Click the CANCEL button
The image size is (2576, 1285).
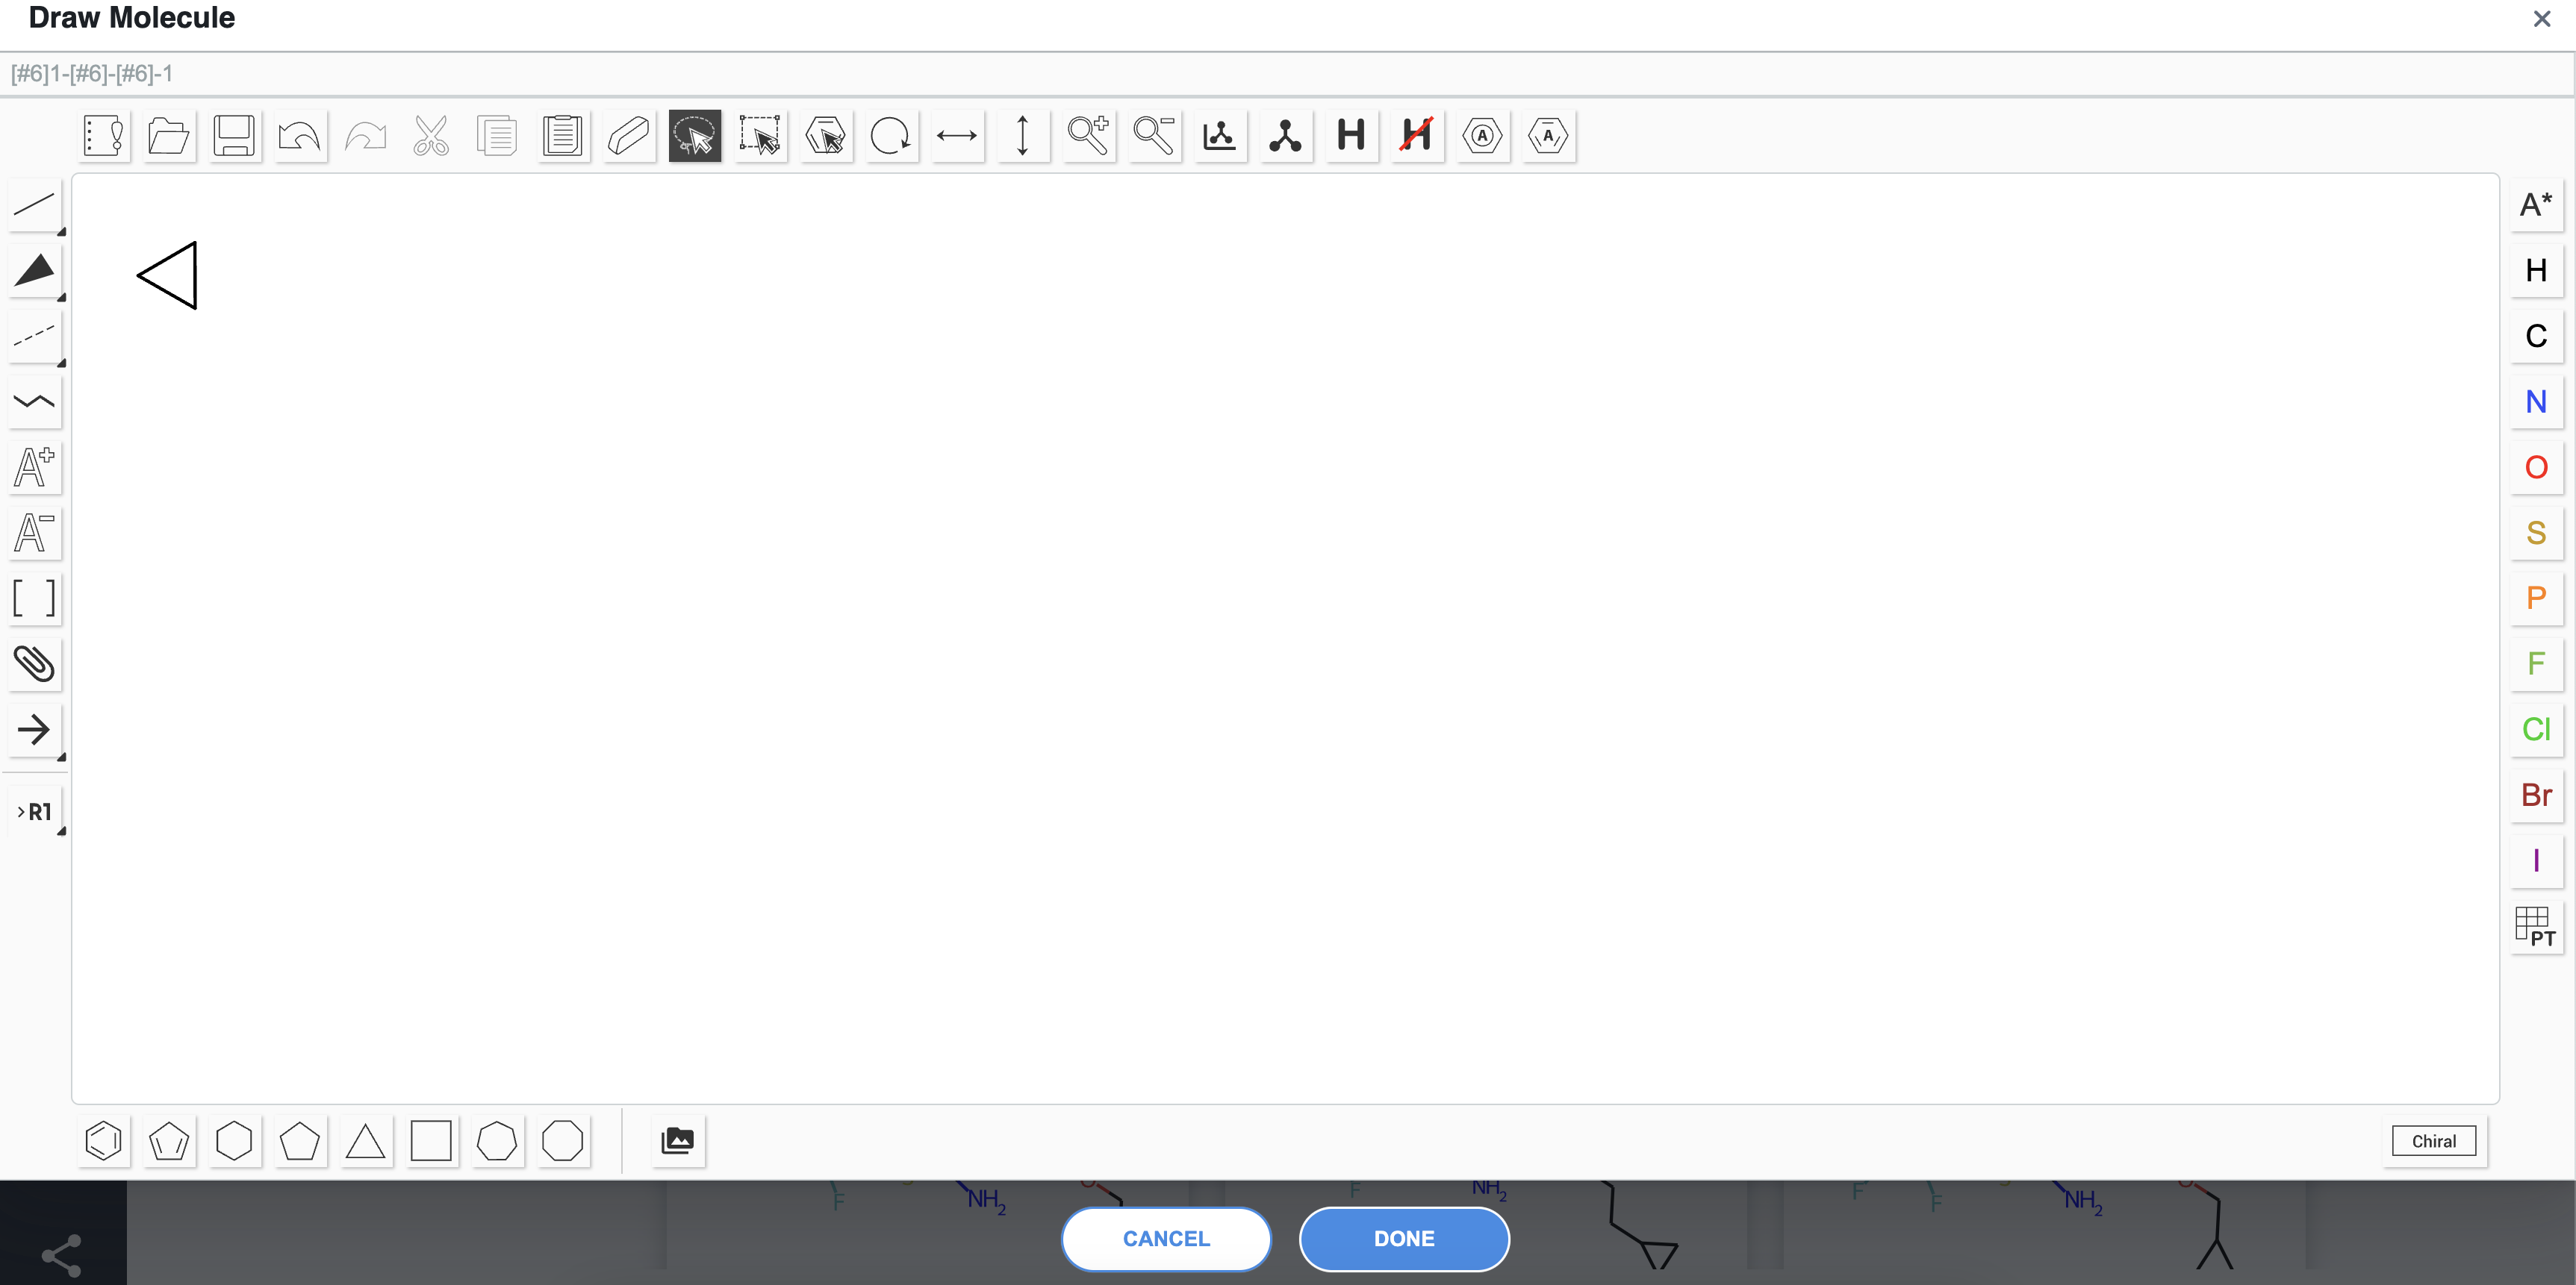1165,1239
